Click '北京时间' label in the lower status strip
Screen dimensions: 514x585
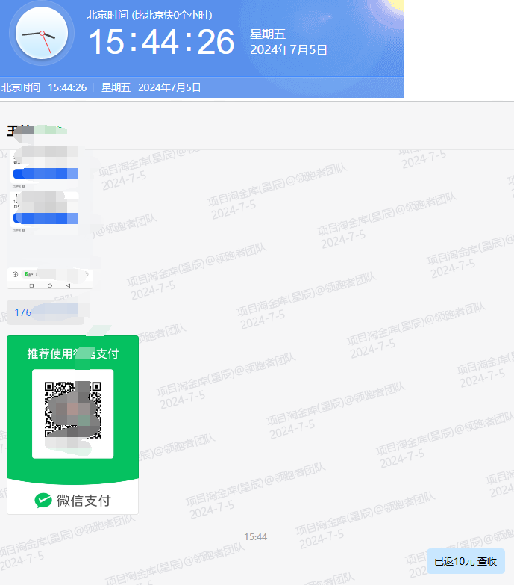21,87
